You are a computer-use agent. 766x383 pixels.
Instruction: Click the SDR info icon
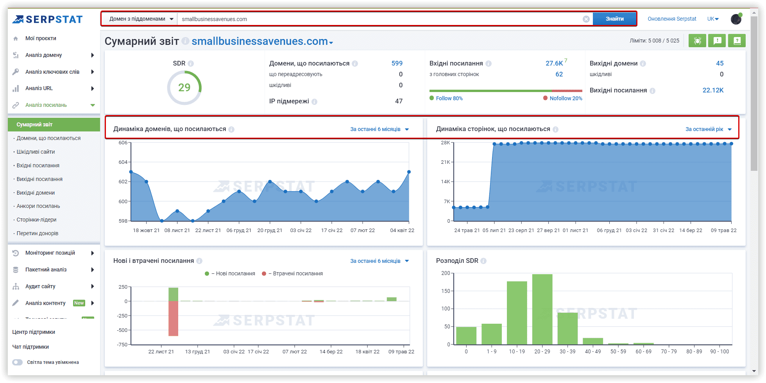[191, 64]
